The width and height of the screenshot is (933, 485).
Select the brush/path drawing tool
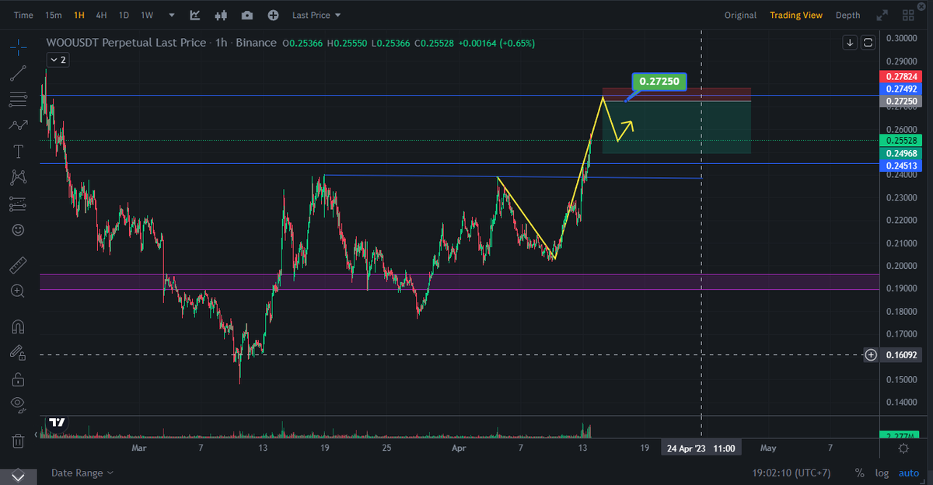pos(19,124)
